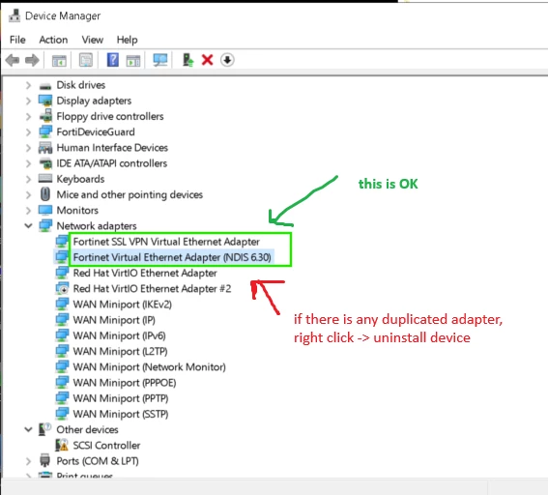The width and height of the screenshot is (548, 495).
Task: Click the Other devices label text
Action: click(87, 429)
